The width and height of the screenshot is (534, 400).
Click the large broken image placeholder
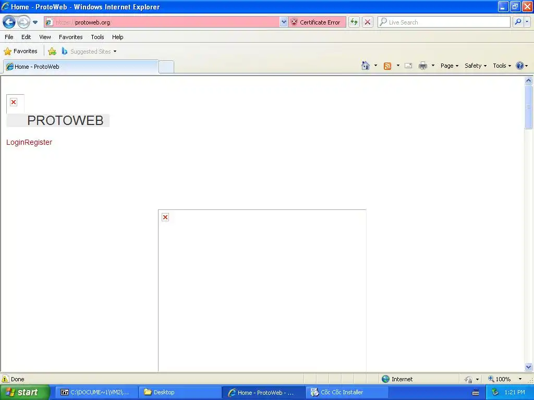tap(262, 291)
